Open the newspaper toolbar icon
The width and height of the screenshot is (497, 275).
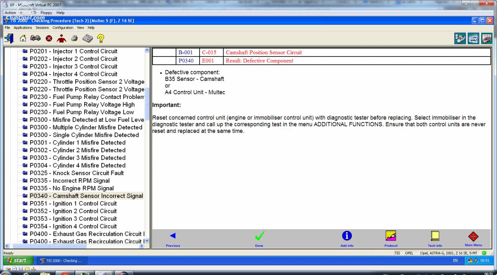(87, 38)
